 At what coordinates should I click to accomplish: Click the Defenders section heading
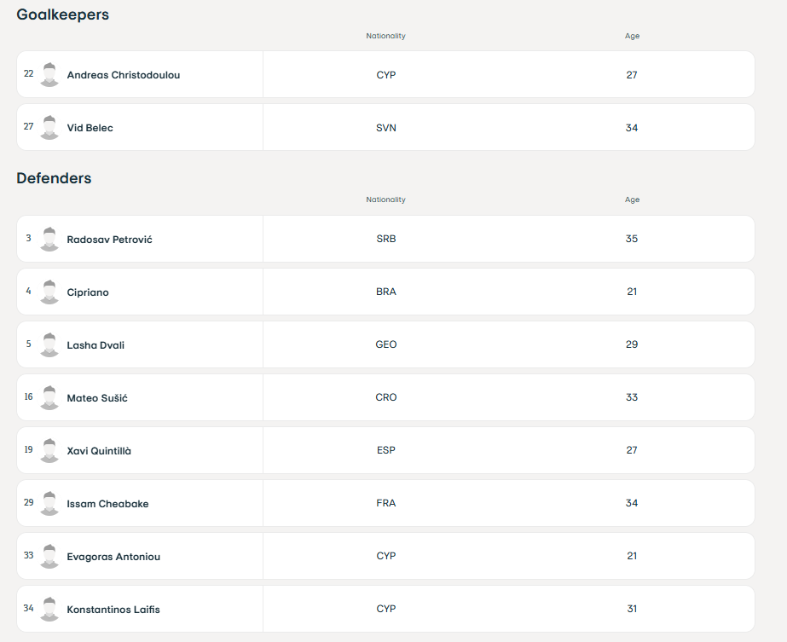[54, 178]
